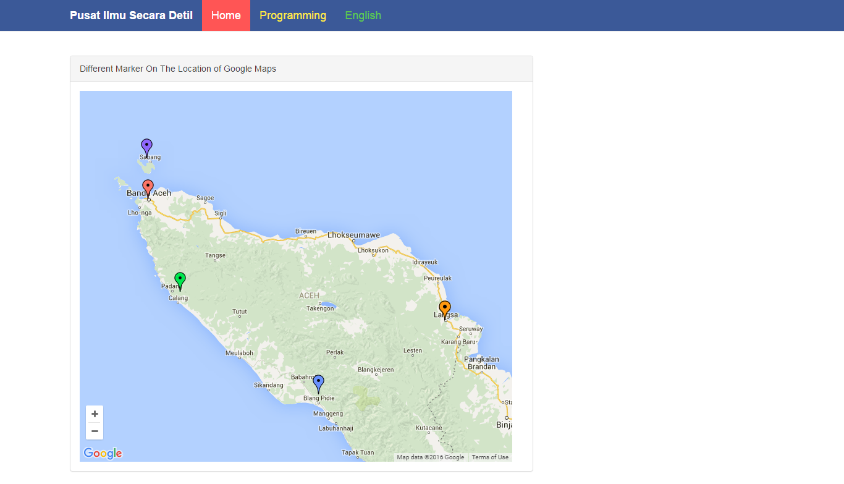Click the Takengon town label
The image size is (844, 484).
(x=320, y=307)
